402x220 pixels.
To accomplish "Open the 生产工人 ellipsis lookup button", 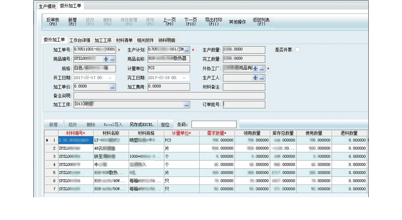I will [x=262, y=78].
